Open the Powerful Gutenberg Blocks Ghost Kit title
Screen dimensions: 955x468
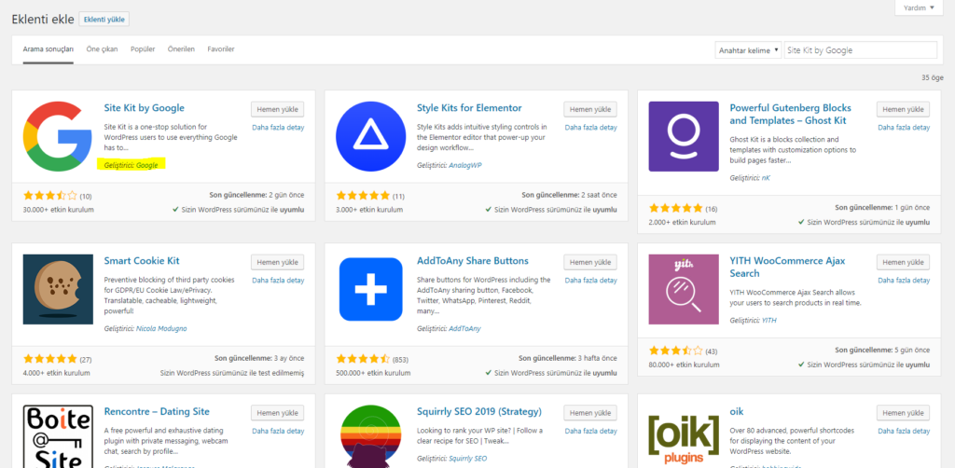click(791, 115)
